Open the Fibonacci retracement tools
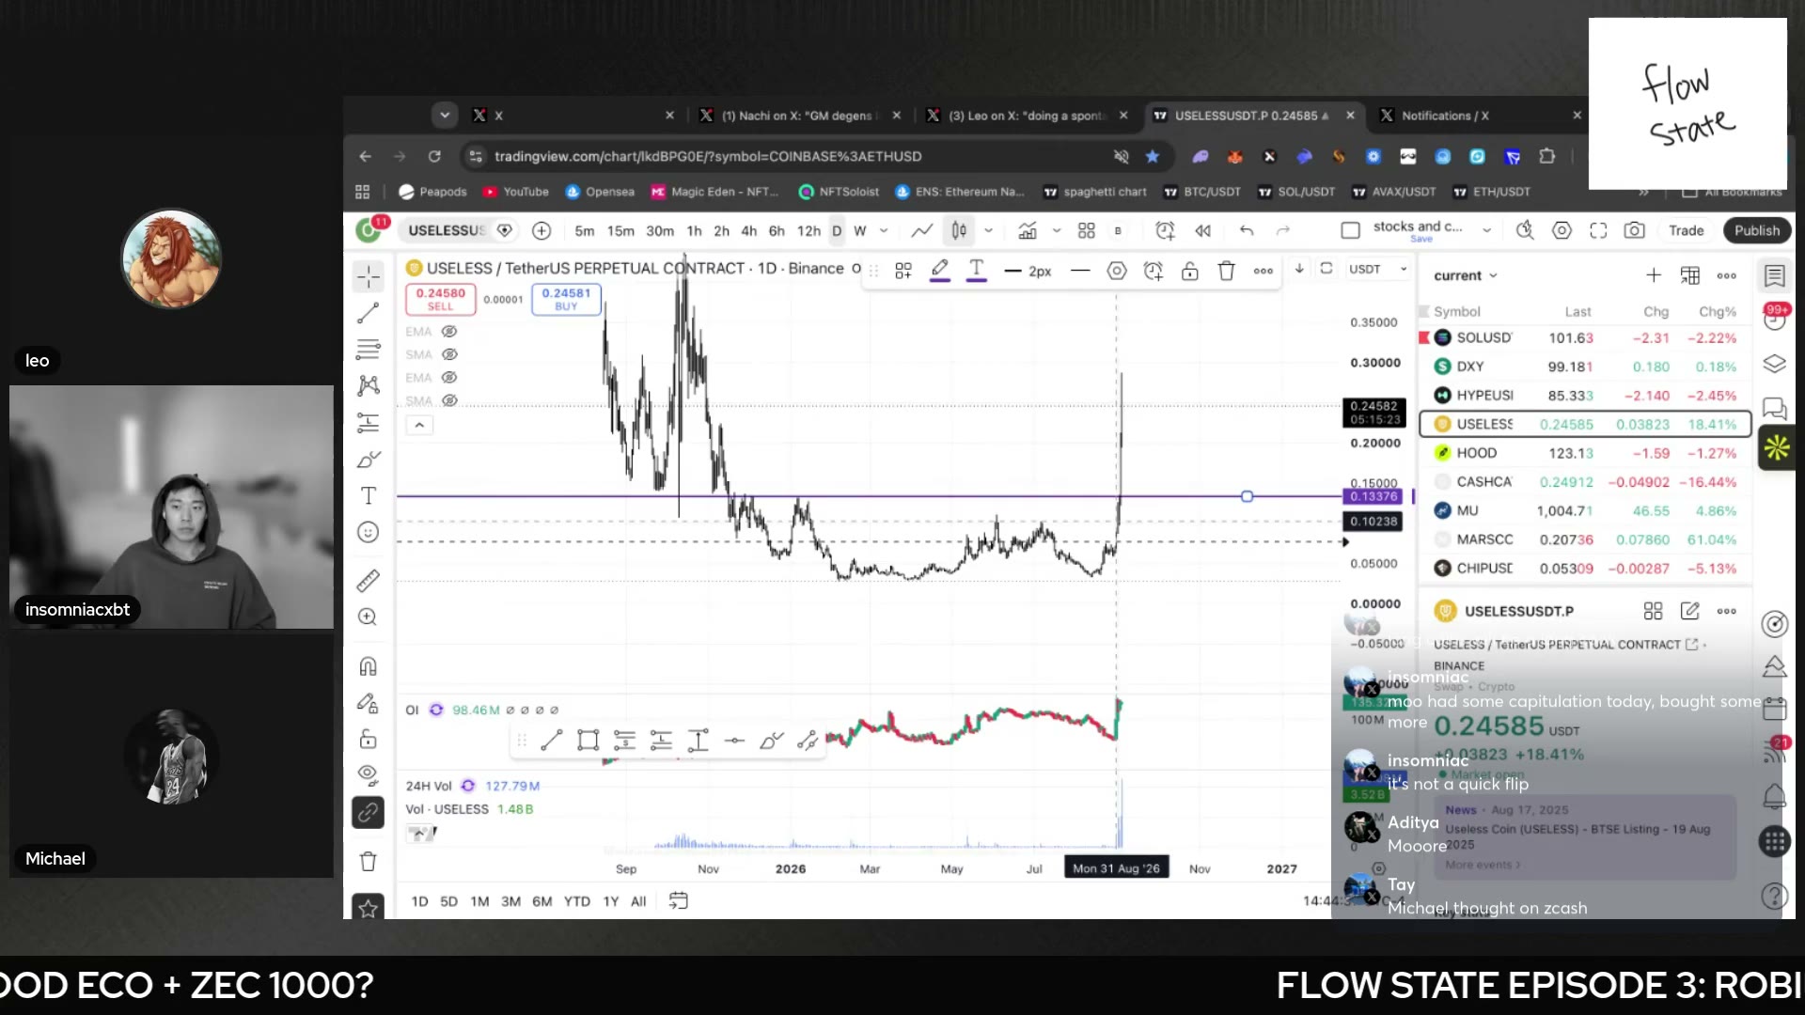The image size is (1805, 1015). click(369, 350)
